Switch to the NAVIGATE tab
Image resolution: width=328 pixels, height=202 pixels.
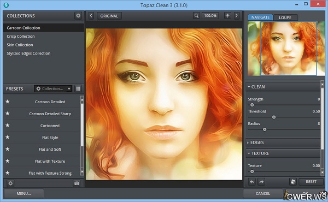(x=260, y=17)
